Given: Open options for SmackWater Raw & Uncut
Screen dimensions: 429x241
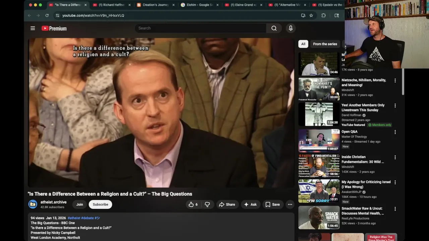Looking at the screenshot, I should click(395, 209).
